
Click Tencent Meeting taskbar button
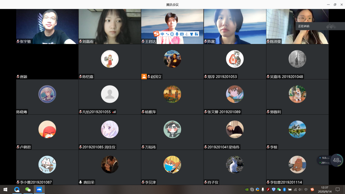[39, 190]
